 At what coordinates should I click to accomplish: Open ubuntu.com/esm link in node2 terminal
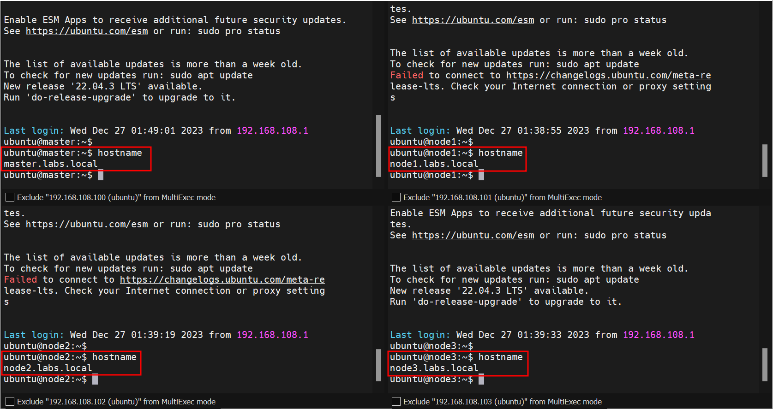(87, 225)
